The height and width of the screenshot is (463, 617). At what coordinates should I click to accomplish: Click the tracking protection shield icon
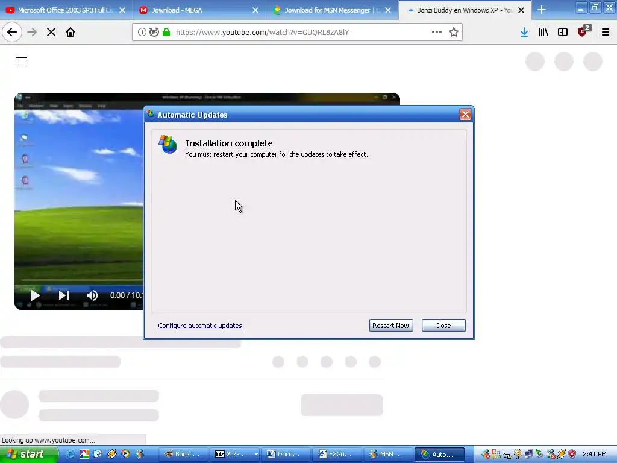pyautogui.click(x=154, y=33)
